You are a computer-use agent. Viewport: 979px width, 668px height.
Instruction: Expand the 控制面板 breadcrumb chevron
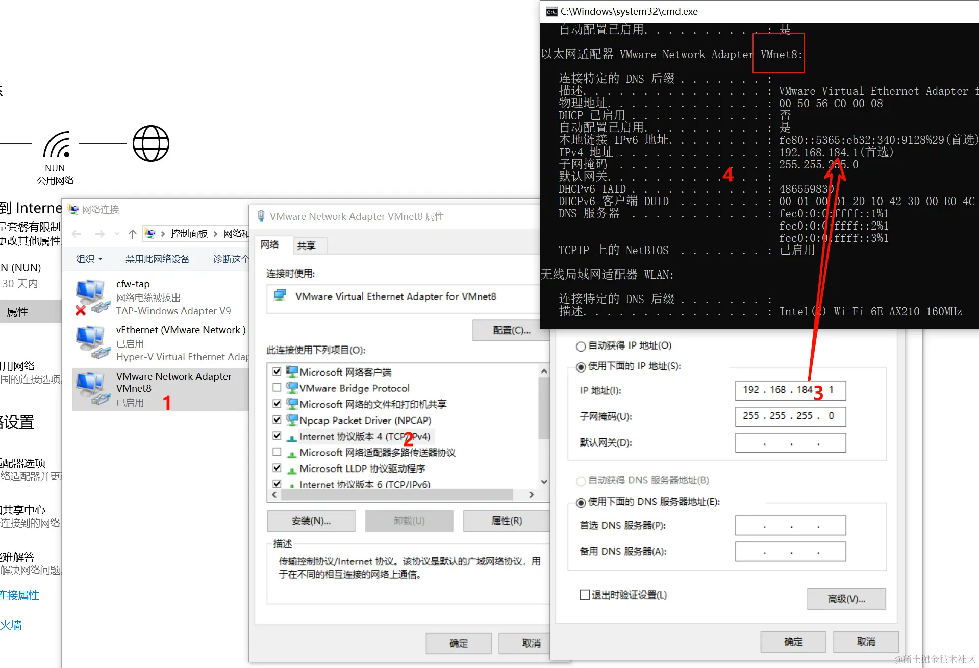tap(215, 234)
